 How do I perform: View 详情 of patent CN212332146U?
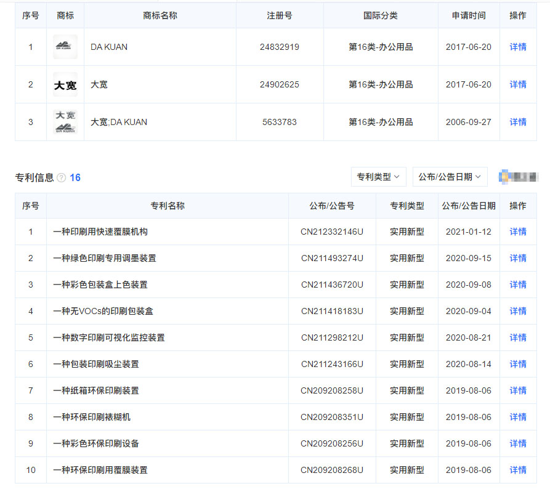[517, 232]
